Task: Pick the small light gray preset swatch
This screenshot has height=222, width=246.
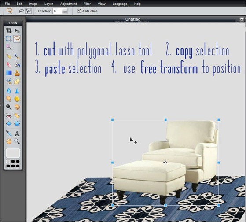Action: tap(8, 161)
